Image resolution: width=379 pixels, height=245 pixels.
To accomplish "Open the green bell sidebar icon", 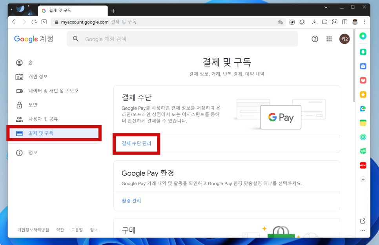I will pos(363,52).
